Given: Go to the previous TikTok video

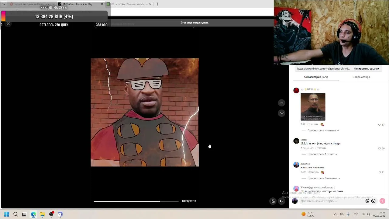Looking at the screenshot, I should [282, 103].
